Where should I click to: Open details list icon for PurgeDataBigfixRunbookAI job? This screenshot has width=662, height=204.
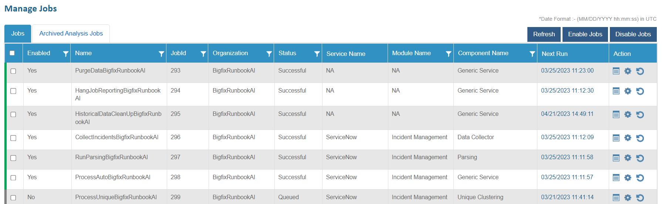click(x=616, y=71)
